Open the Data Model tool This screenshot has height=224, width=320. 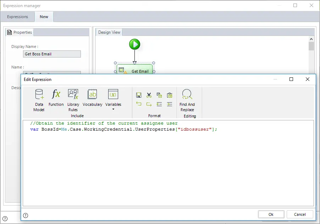[x=39, y=100]
